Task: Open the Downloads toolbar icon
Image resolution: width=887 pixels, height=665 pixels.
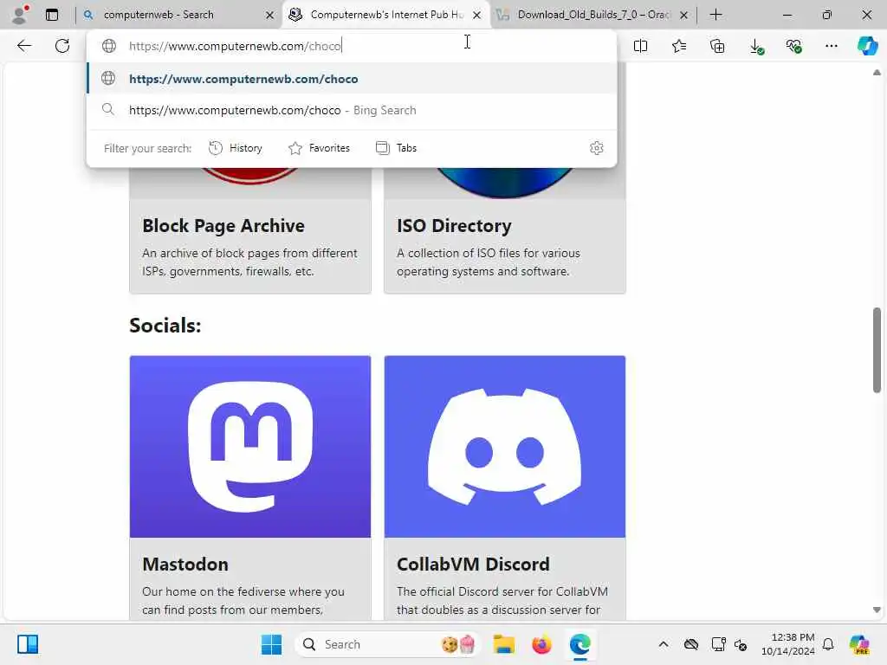Action: 756,46
